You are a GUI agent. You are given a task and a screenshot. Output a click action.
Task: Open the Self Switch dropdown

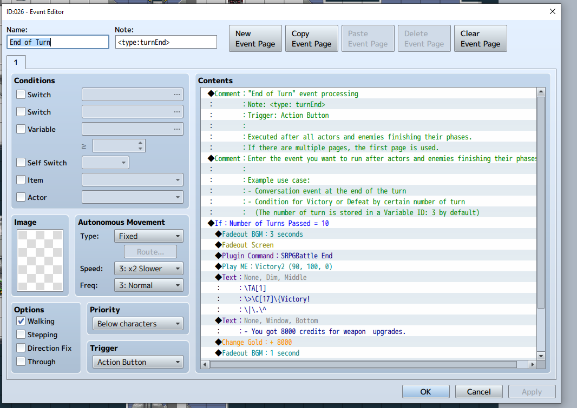point(106,162)
